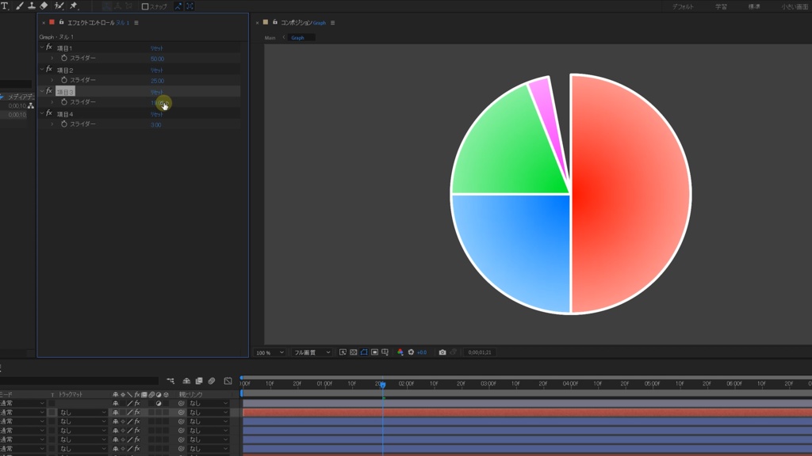Expand the スライダー property under 項目4
Viewport: 812px width, 456px height.
point(52,124)
